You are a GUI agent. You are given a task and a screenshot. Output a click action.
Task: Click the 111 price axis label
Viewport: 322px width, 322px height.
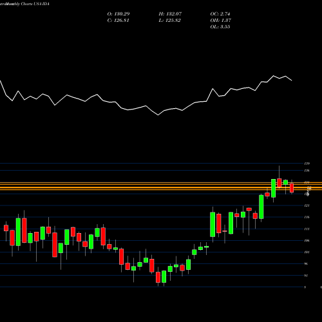[307, 229]
